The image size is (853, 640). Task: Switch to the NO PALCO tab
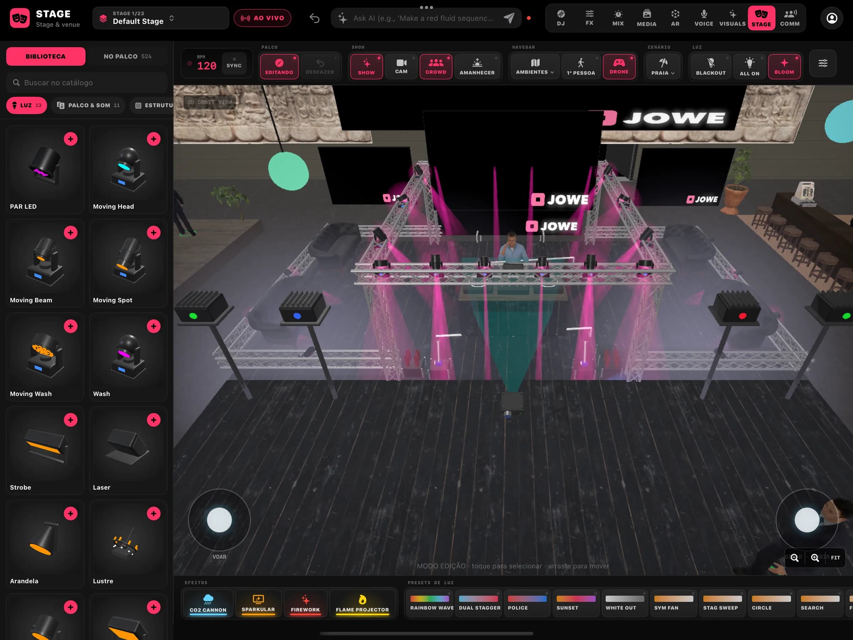(x=127, y=56)
